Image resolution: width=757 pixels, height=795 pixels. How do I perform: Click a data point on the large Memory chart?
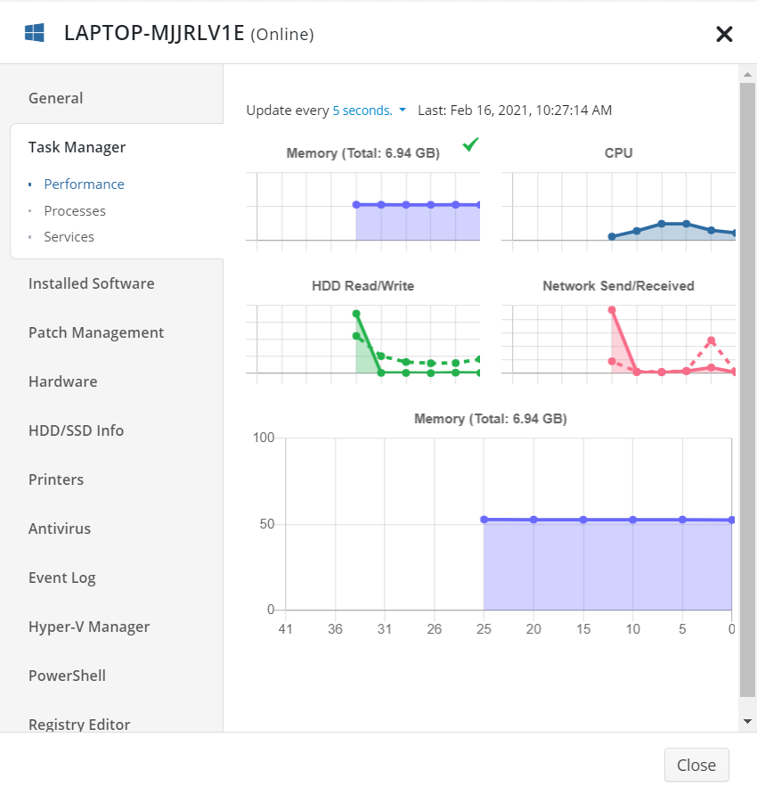coord(583,519)
